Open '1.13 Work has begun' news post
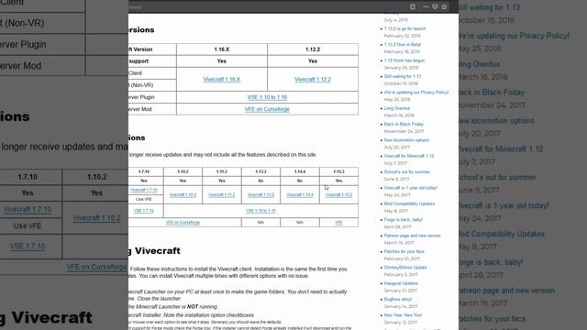 [404, 60]
